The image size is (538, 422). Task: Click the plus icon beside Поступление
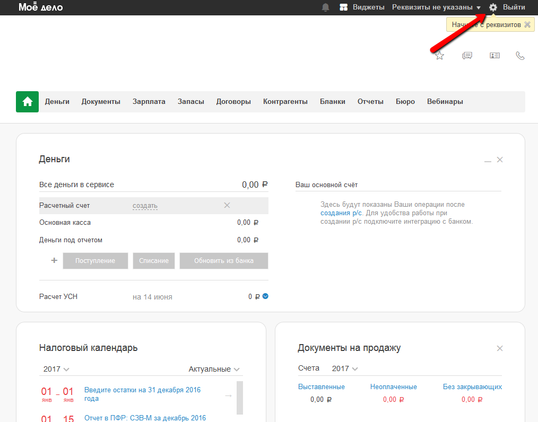point(54,260)
